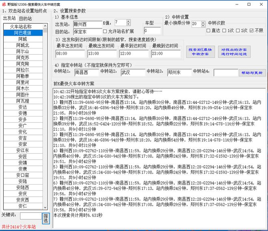Click the 火车站名称 column header
The height and width of the screenshot is (231, 268).
point(23,26)
